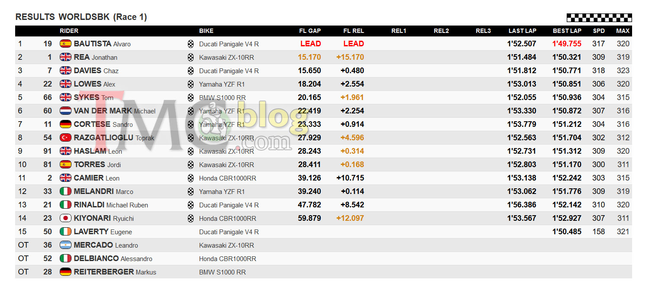Click last lap time 1'56.386
652x297 pixels.
coord(522,205)
